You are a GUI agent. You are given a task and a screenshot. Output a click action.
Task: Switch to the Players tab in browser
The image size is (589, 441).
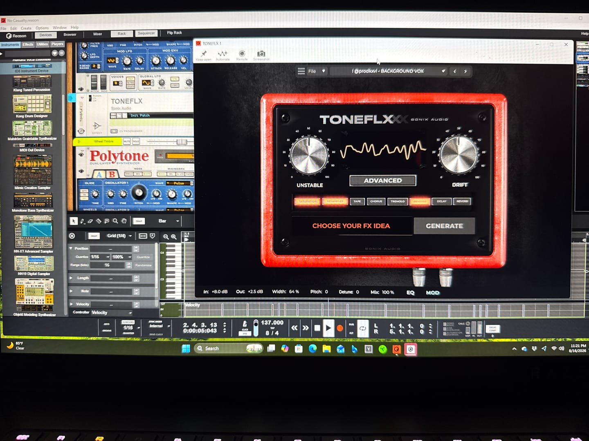point(57,44)
